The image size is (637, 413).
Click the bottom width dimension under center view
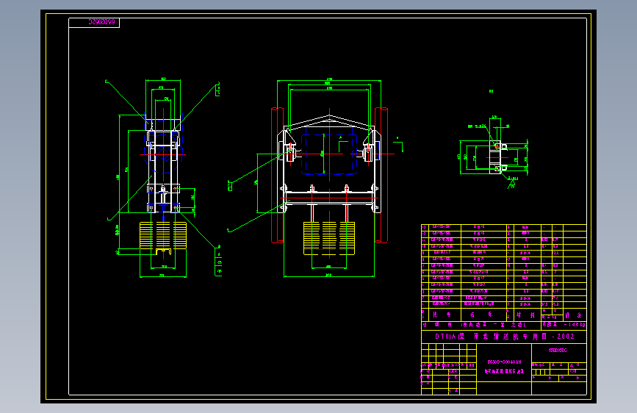[328, 276]
